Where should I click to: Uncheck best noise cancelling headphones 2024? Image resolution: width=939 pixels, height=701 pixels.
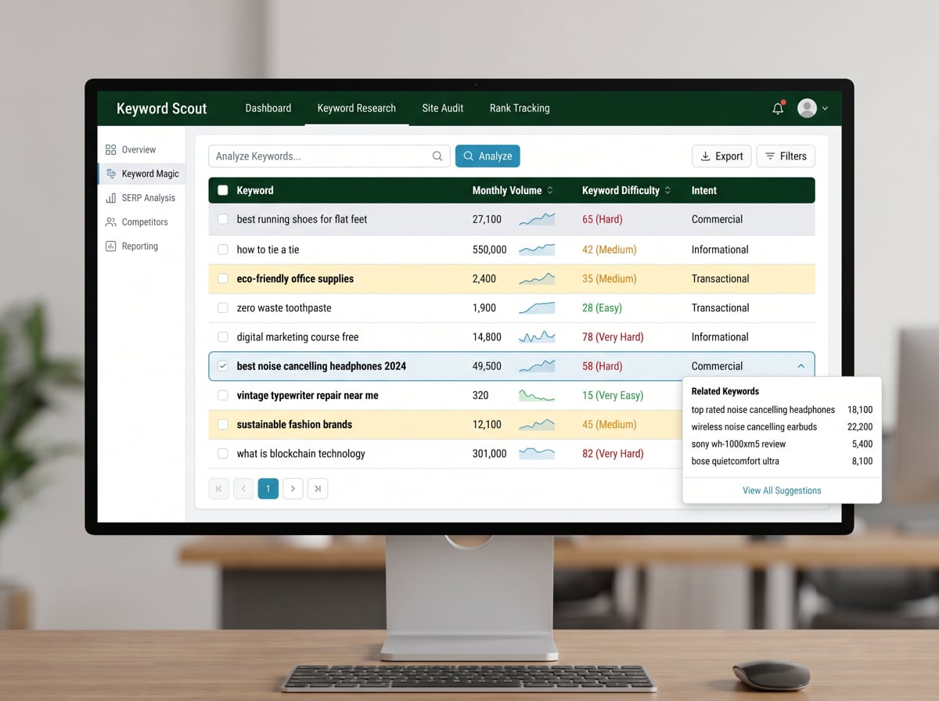coord(223,366)
